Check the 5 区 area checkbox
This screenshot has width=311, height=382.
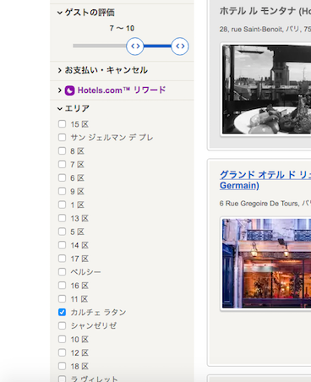tap(62, 232)
